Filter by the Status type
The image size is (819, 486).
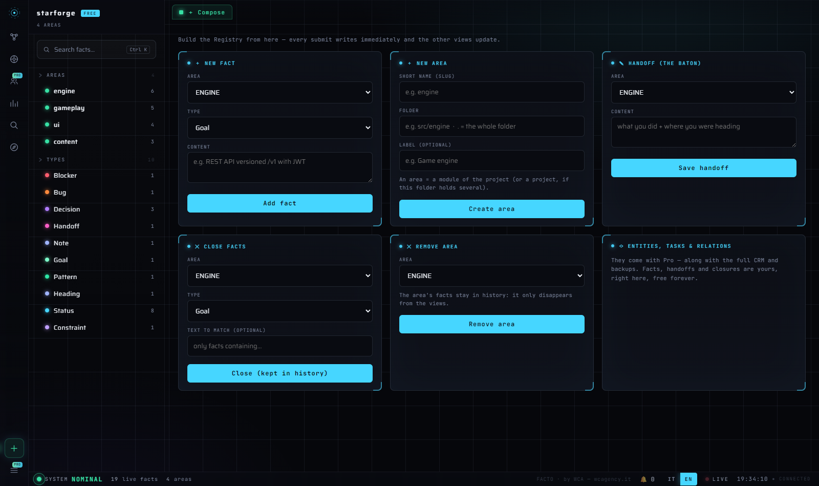pyautogui.click(x=96, y=311)
